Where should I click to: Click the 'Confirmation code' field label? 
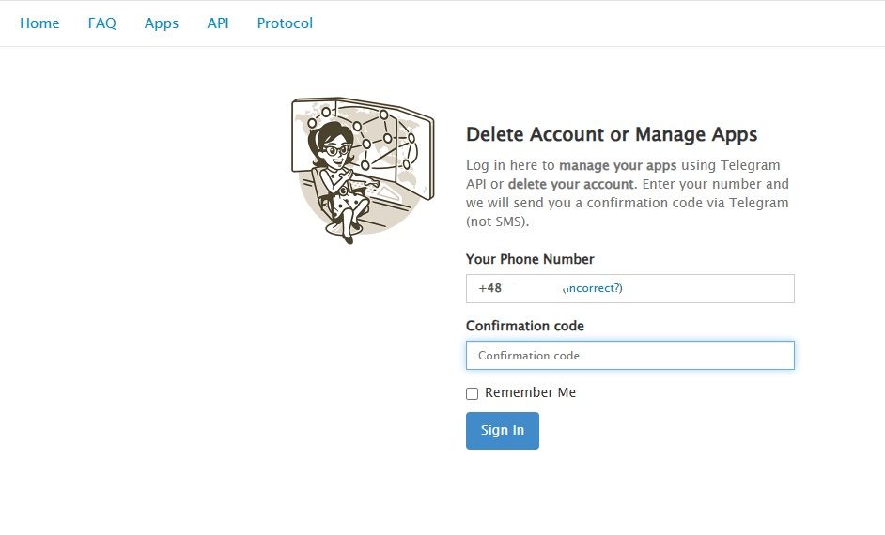tap(525, 326)
